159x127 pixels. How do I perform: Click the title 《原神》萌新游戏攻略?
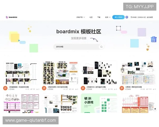point(134,87)
